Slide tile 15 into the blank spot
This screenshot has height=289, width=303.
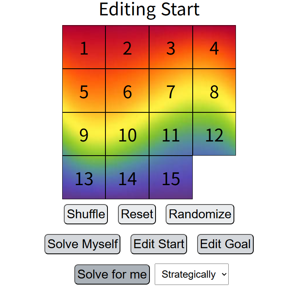[171, 178]
